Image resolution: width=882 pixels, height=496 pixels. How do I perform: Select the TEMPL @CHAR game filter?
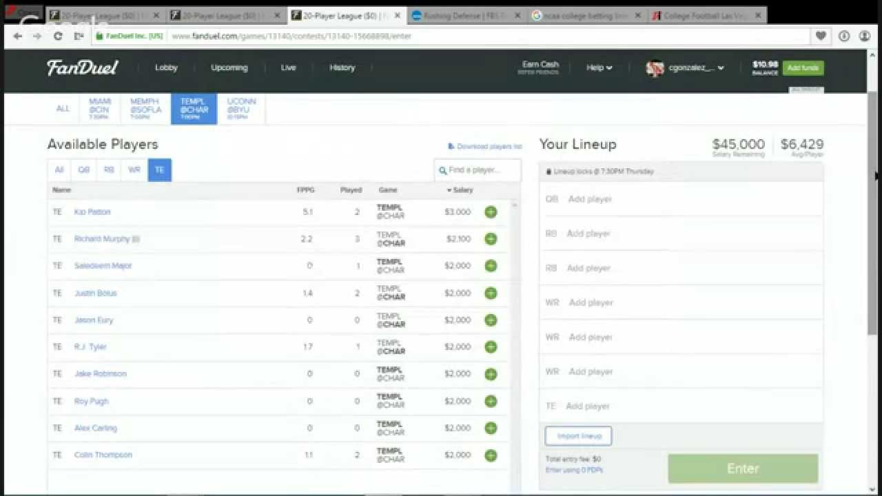click(194, 109)
